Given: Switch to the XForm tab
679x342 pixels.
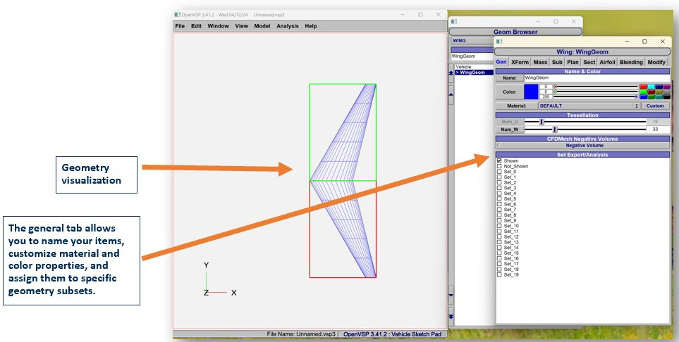Looking at the screenshot, I should click(520, 62).
